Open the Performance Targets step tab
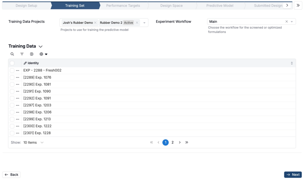The height and width of the screenshot is (180, 304). 123,6
